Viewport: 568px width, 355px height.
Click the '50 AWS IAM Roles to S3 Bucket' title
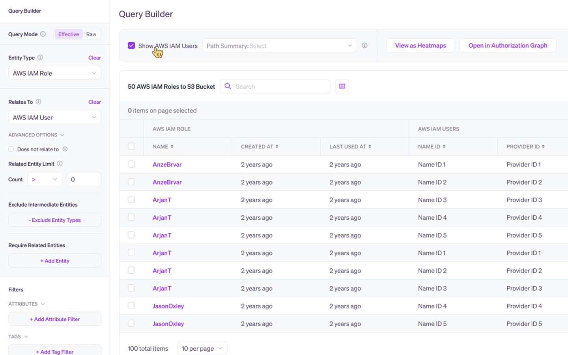(x=172, y=86)
